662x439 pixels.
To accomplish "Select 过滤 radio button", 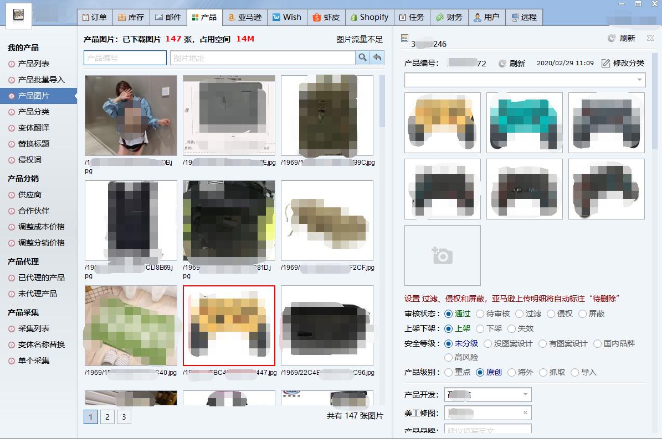I will coord(519,314).
